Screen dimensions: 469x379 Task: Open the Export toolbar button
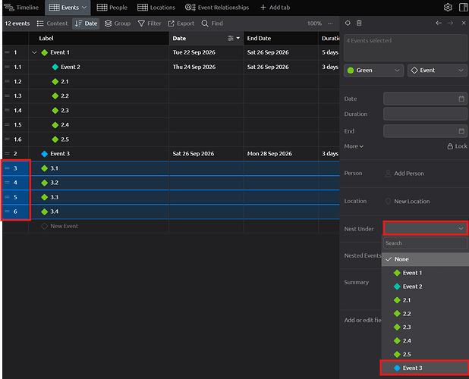181,23
